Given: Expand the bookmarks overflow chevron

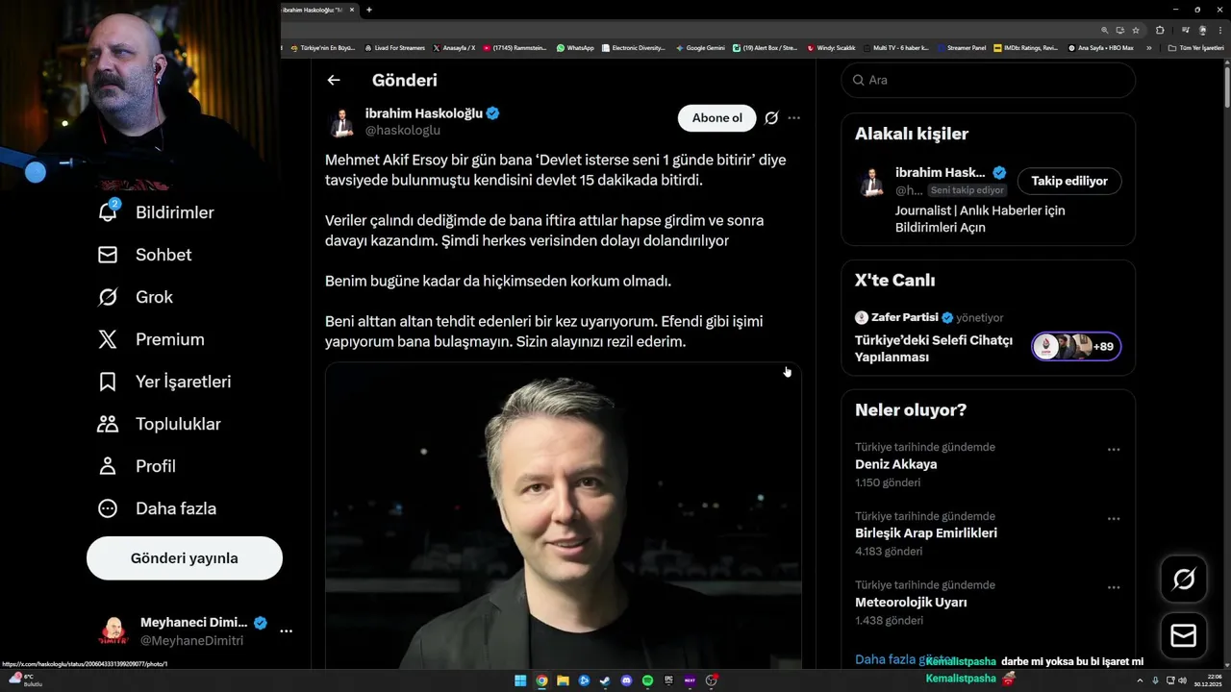Looking at the screenshot, I should pyautogui.click(x=1149, y=48).
